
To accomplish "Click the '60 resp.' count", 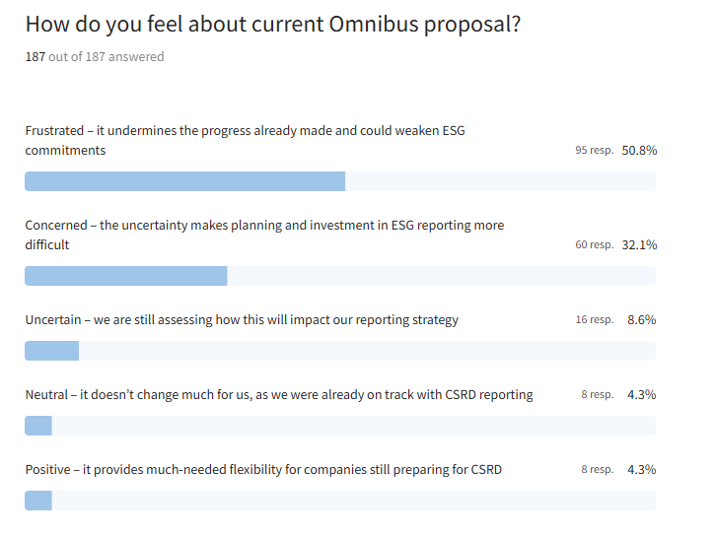I will click(x=594, y=244).
